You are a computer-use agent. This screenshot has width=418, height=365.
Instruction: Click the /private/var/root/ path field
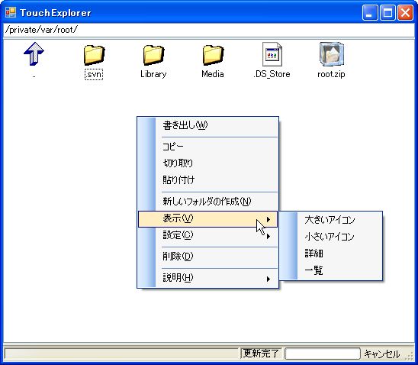click(x=209, y=30)
